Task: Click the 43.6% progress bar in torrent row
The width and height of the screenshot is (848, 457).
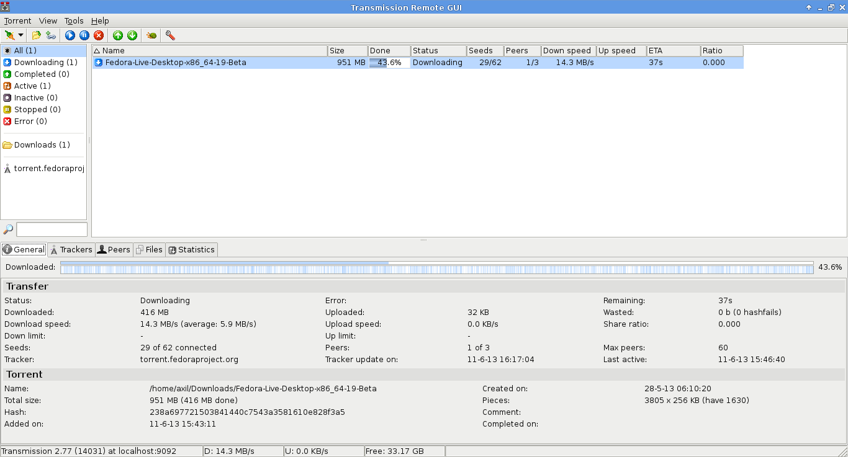Action: [389, 63]
